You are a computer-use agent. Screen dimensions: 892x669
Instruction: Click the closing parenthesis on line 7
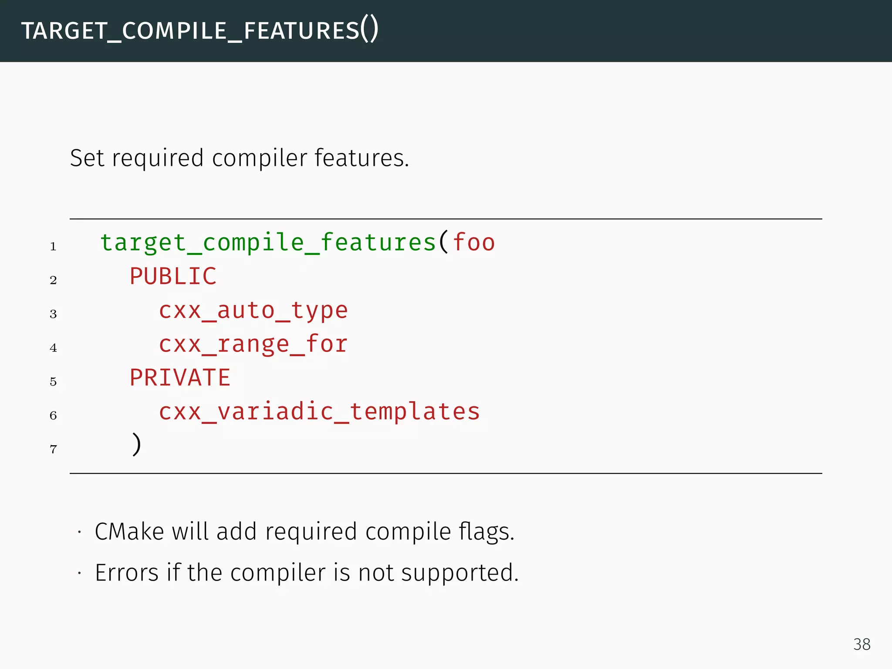[136, 444]
